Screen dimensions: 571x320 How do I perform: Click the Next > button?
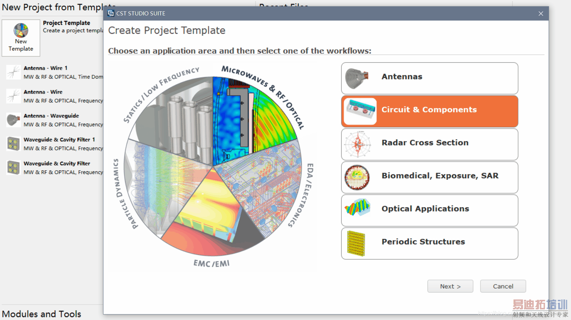coord(450,286)
